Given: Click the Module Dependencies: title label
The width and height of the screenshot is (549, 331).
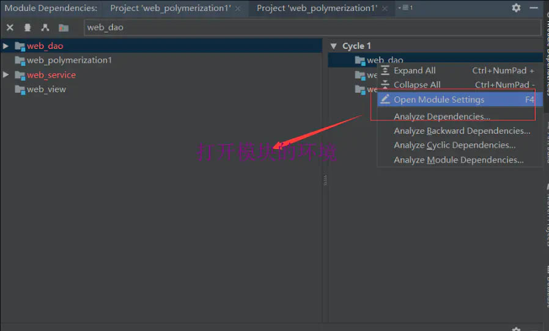Looking at the screenshot, I should pos(51,8).
